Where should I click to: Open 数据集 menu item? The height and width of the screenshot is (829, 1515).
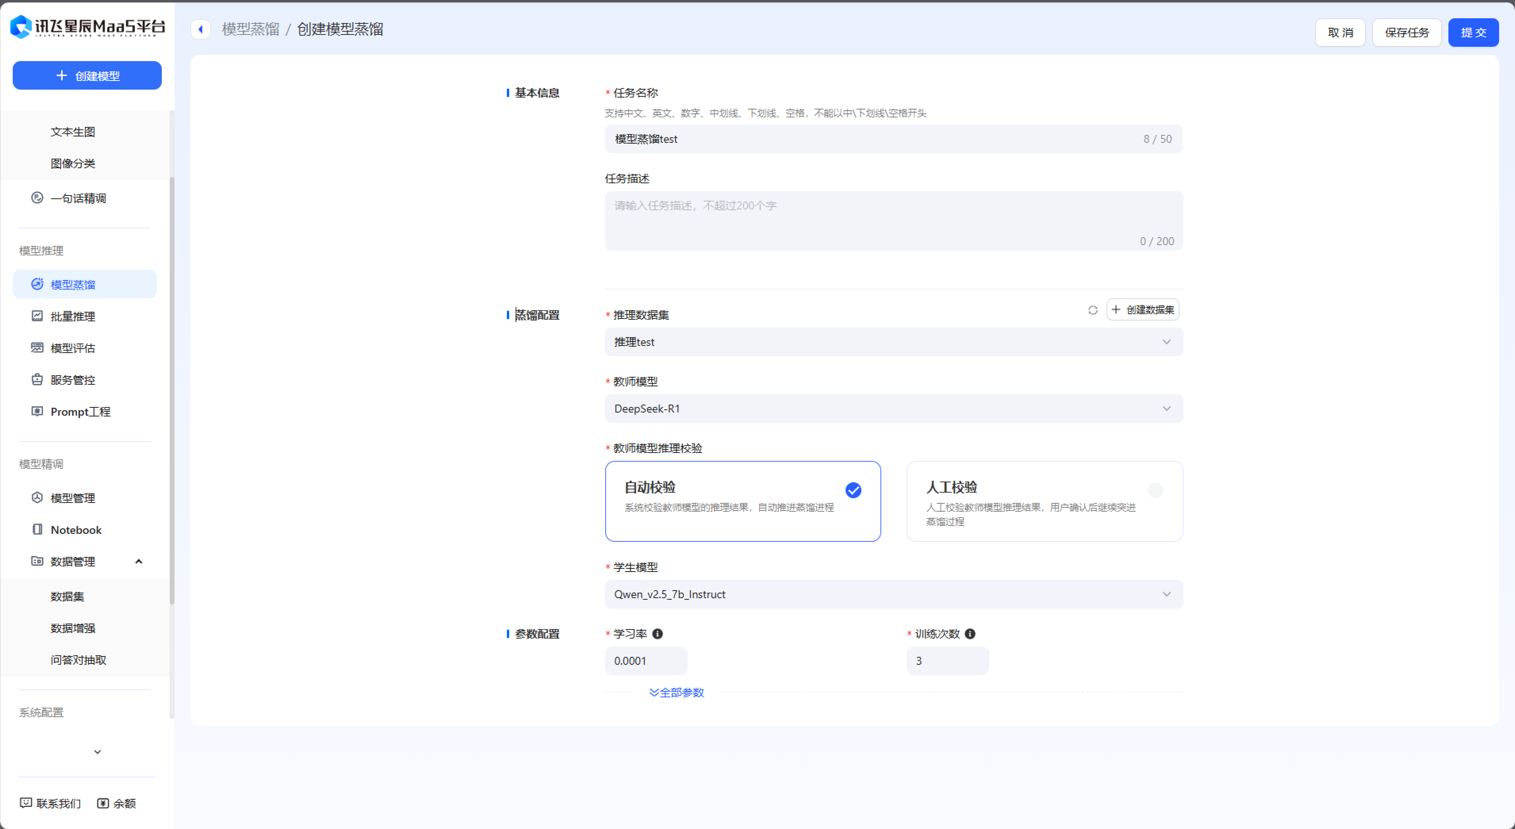click(x=68, y=597)
